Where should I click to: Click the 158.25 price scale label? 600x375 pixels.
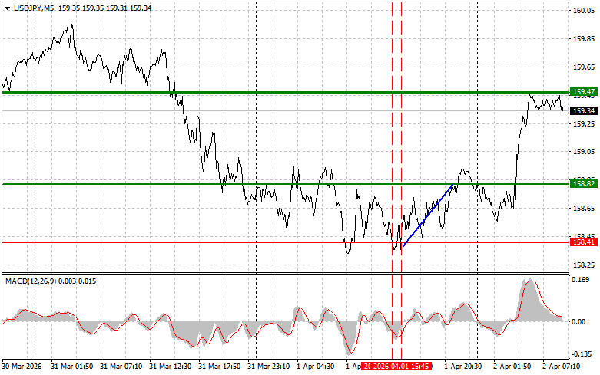(x=582, y=265)
